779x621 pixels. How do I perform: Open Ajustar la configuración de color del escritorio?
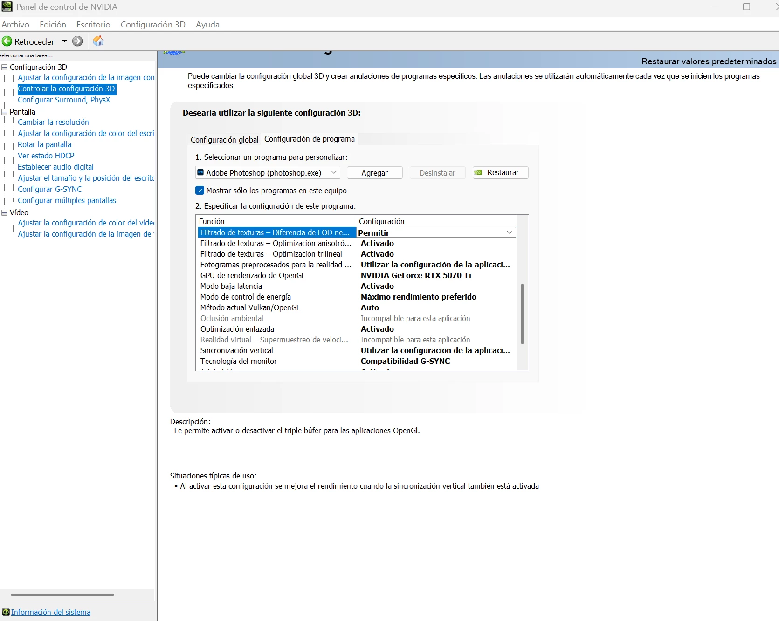(86, 133)
